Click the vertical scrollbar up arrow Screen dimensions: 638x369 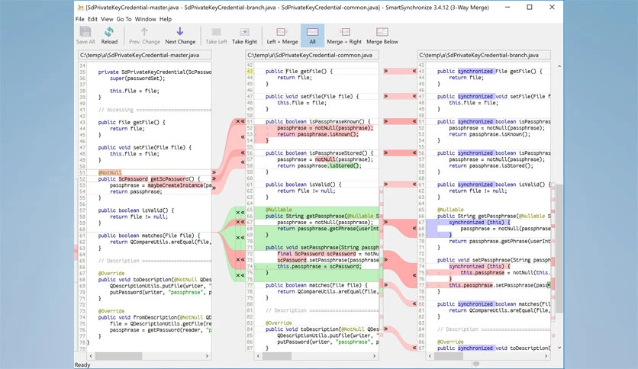[x=559, y=66]
